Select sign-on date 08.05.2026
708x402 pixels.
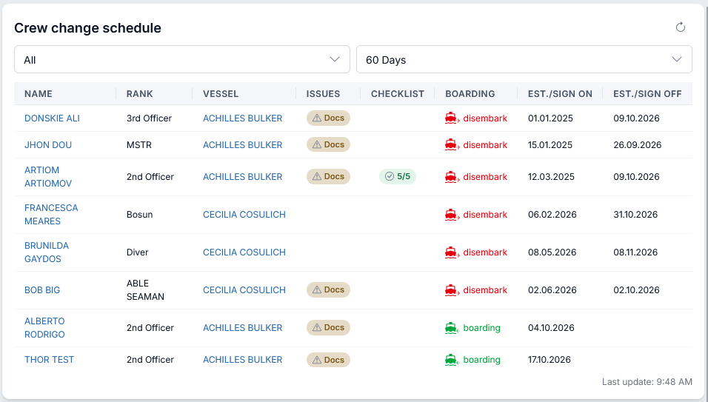click(552, 252)
